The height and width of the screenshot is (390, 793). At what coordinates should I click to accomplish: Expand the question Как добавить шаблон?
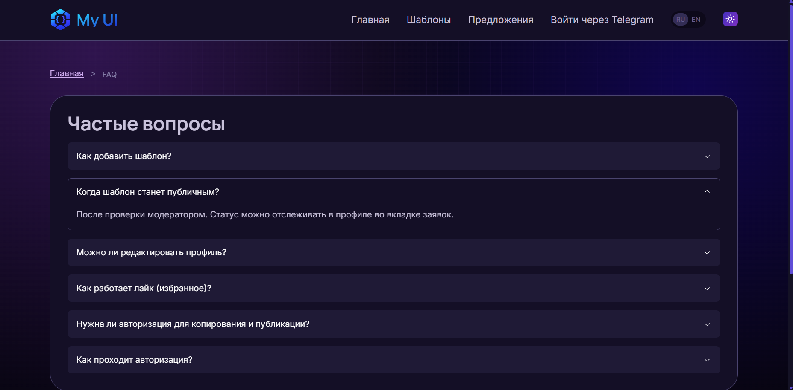pos(394,156)
